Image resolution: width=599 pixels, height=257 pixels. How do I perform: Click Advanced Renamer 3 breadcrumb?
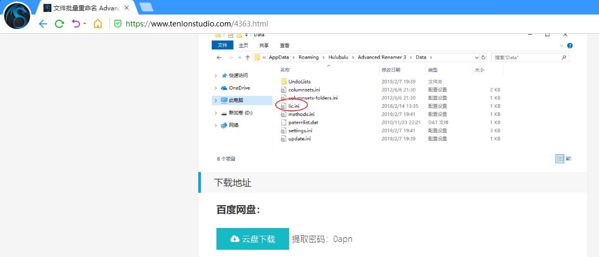click(x=382, y=57)
